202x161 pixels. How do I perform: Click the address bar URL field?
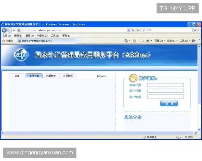click(x=72, y=30)
